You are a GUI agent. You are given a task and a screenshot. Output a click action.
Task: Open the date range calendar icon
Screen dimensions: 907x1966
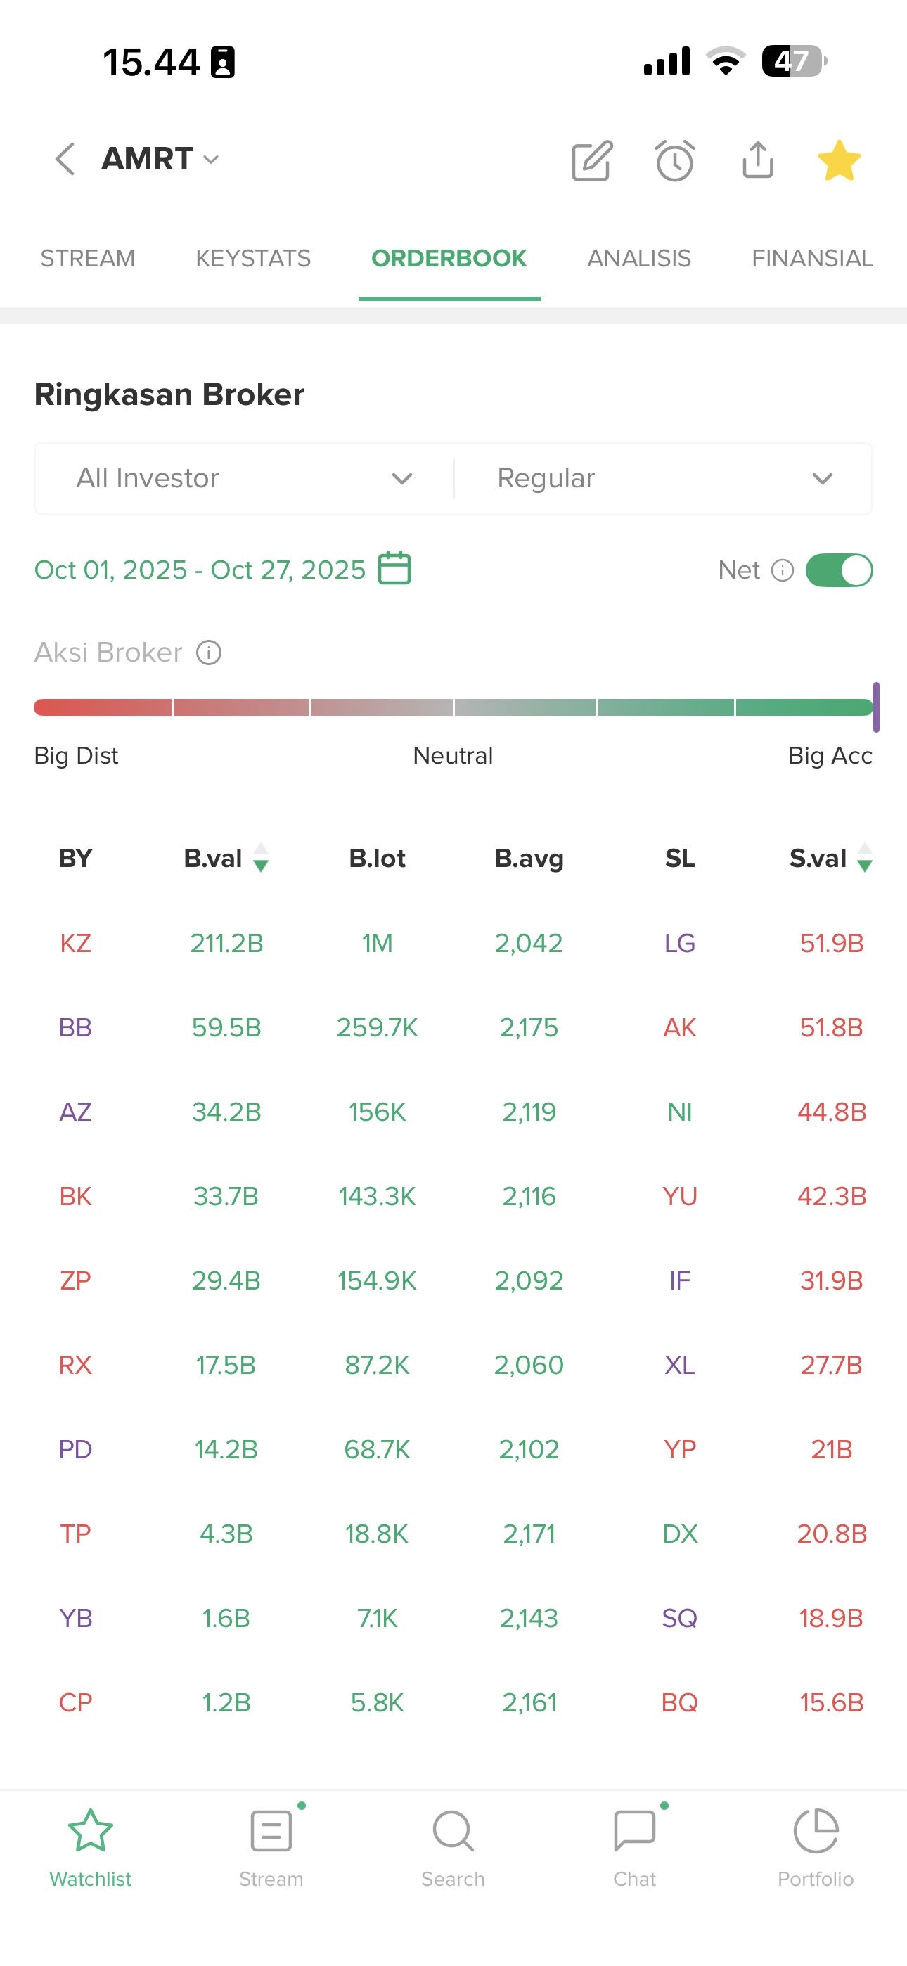[394, 569]
